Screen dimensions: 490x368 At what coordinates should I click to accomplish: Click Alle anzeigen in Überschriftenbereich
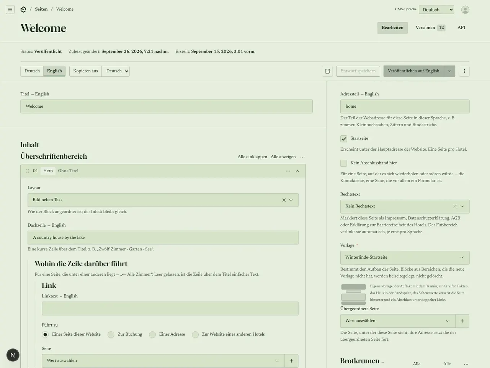(283, 157)
